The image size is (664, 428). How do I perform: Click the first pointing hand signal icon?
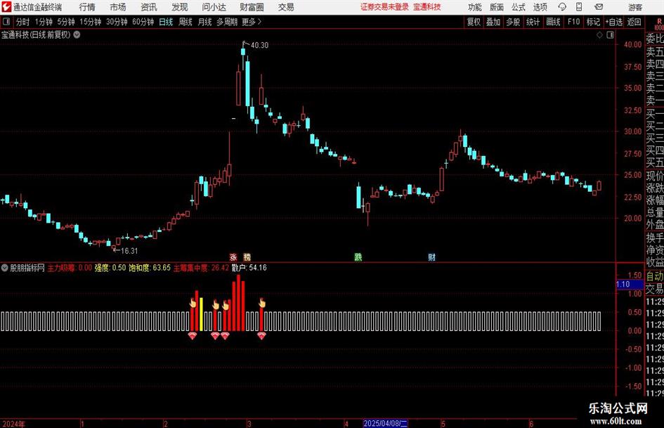[193, 303]
